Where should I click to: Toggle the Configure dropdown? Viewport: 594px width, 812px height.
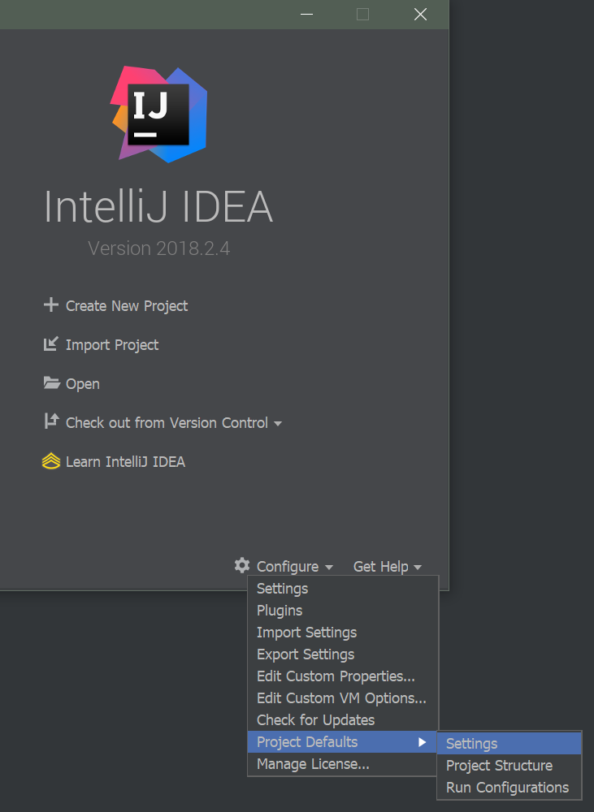288,567
